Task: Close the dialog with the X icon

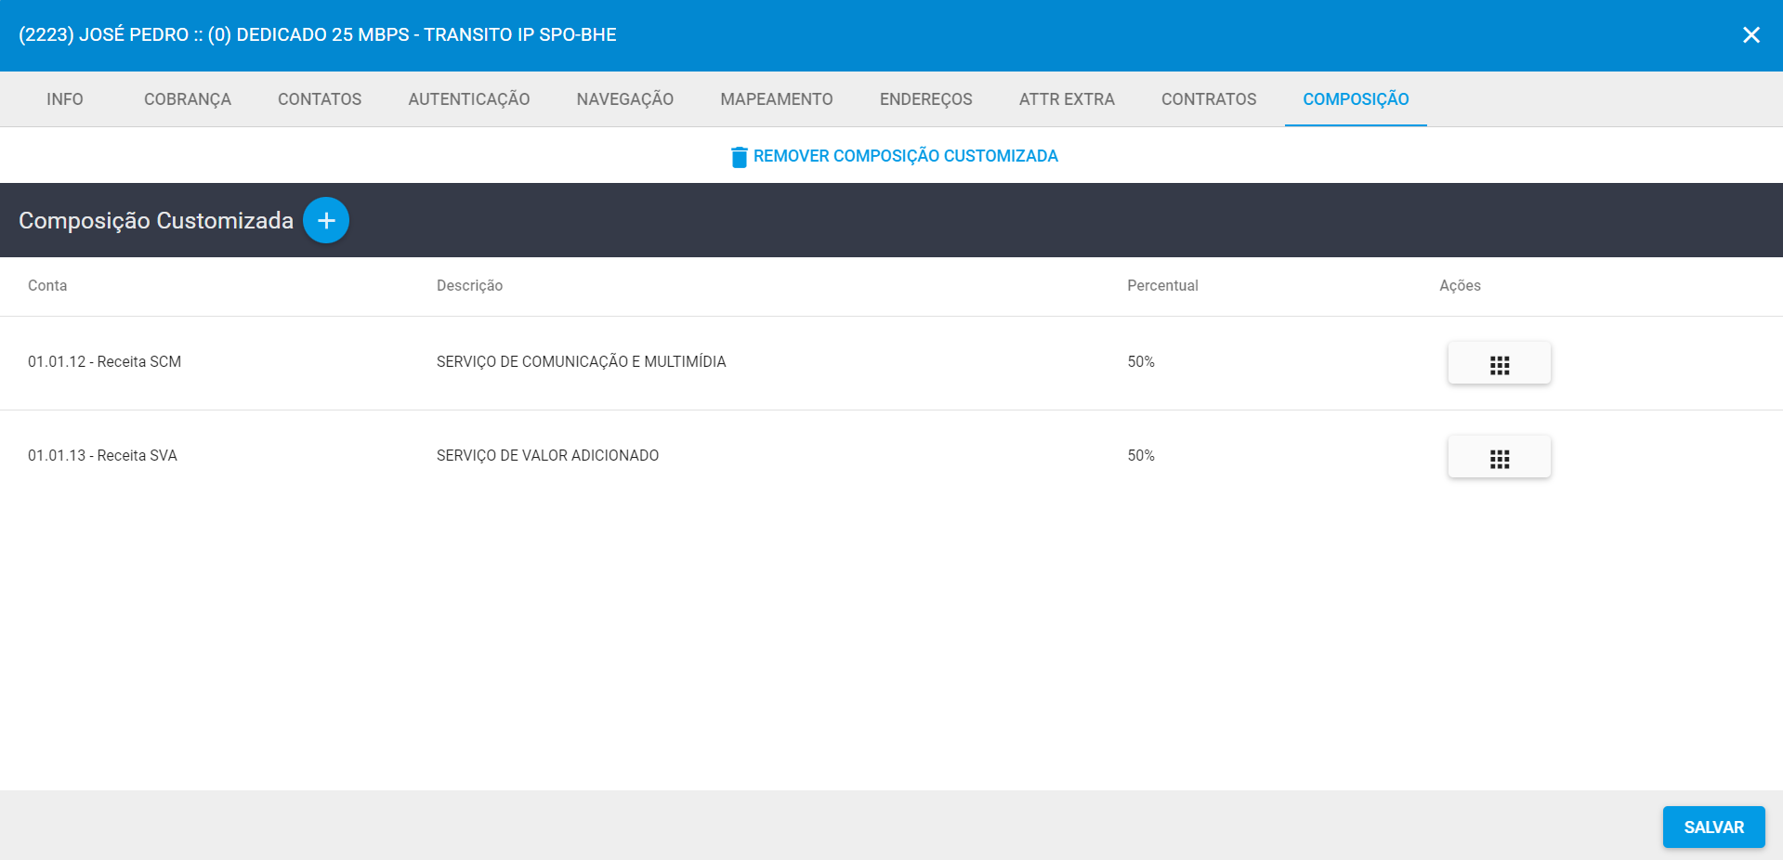Action: (1750, 35)
